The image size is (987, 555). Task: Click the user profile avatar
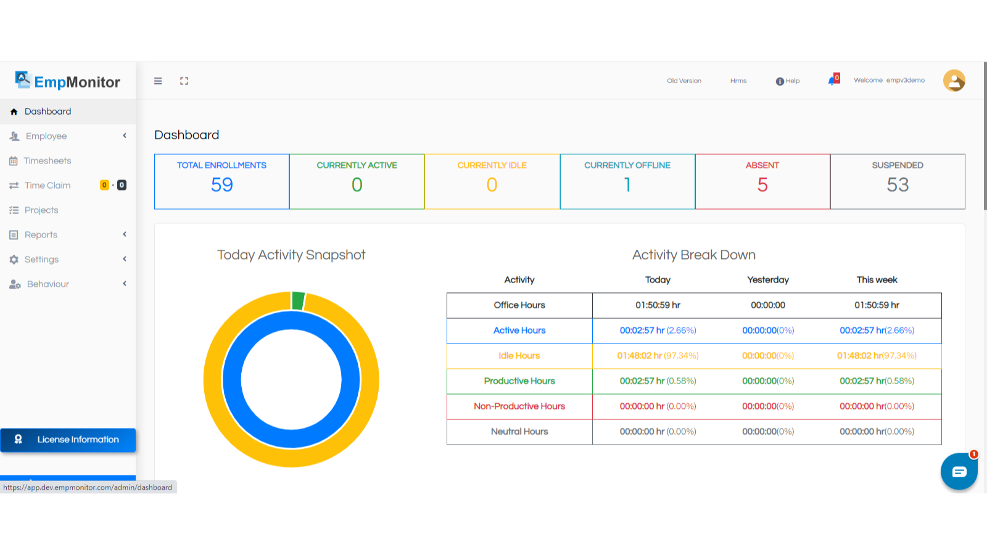(954, 80)
